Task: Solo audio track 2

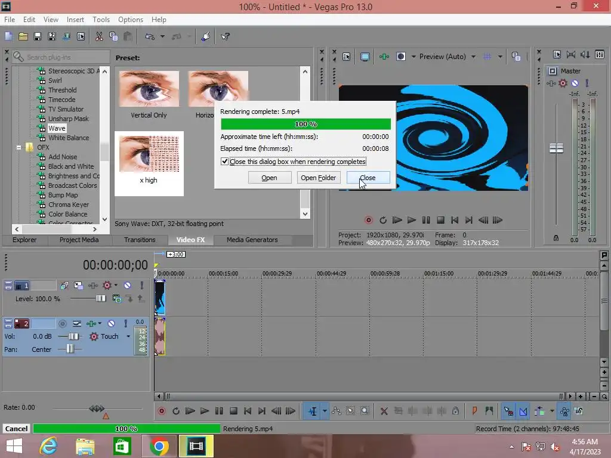Action: (125, 324)
